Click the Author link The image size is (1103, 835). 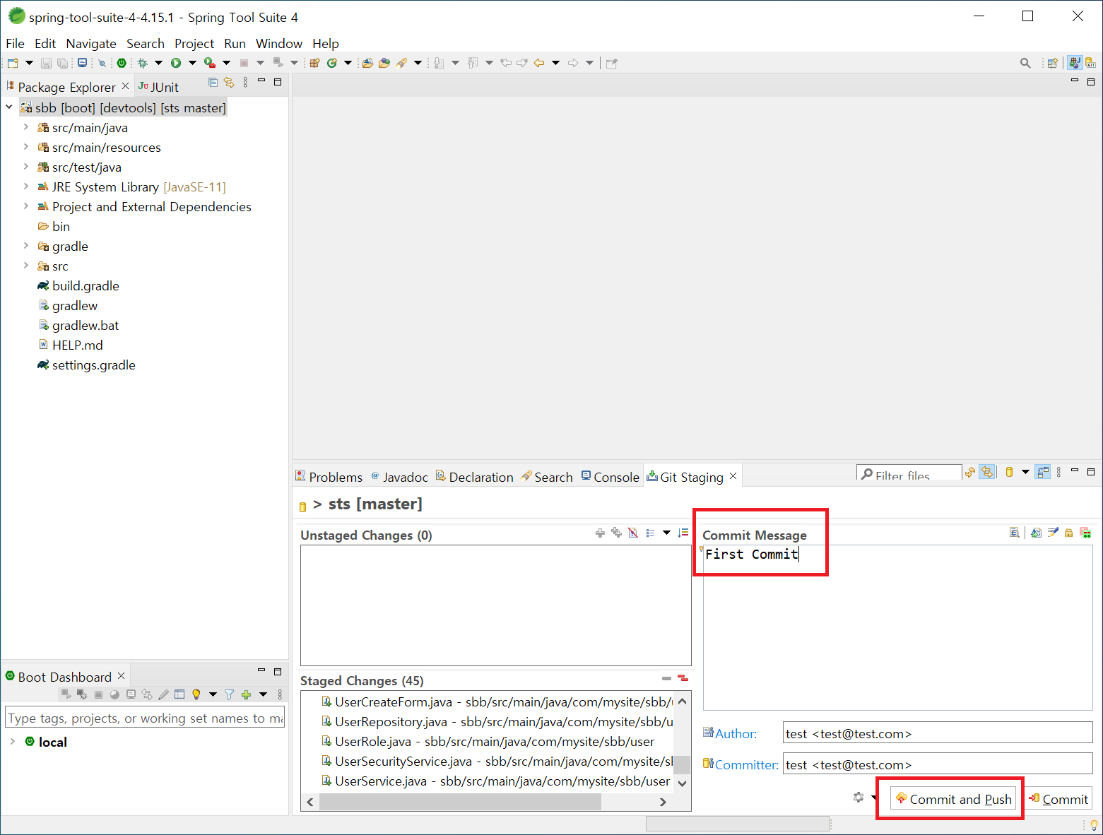click(x=736, y=733)
